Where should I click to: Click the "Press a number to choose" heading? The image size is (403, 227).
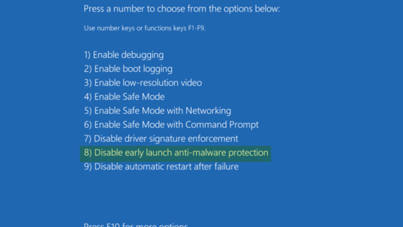(x=182, y=9)
